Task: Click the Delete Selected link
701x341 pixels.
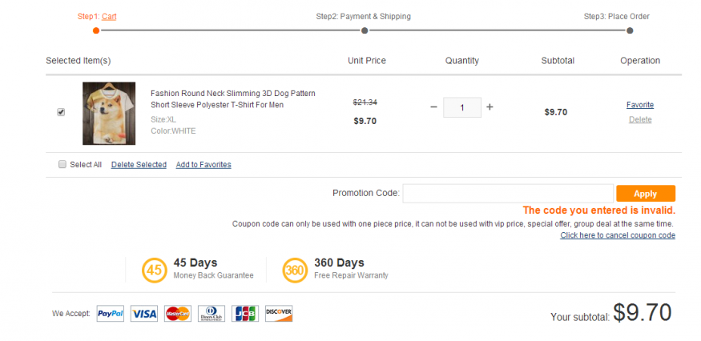Action: coord(139,165)
